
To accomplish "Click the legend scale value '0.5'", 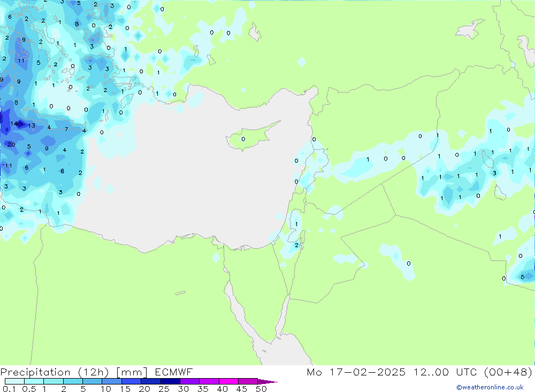I will pos(29,389).
